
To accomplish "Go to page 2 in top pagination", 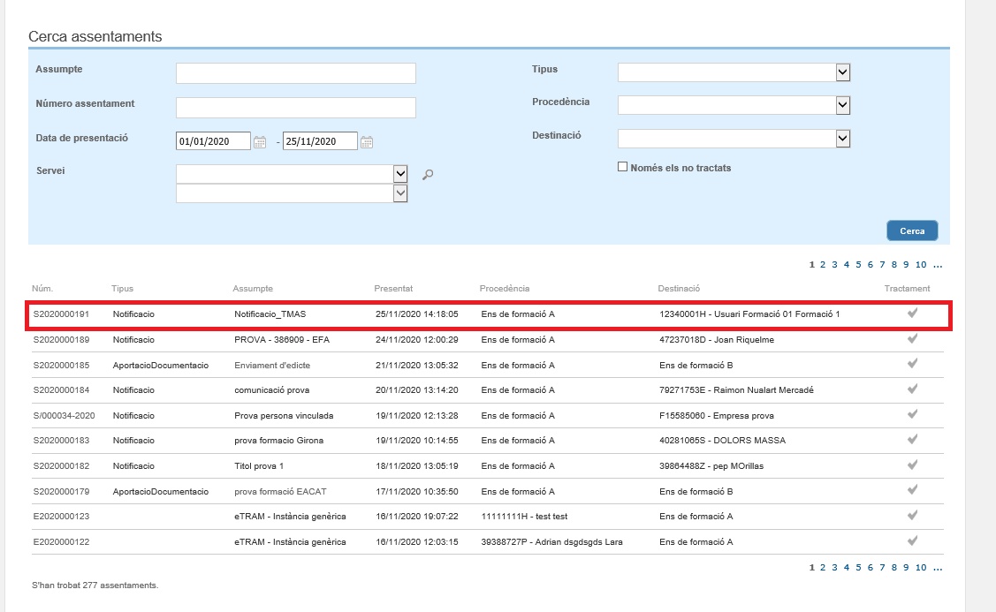I will pos(823,265).
